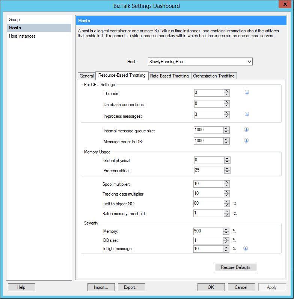
Task: Focus the Limit to trigger GC field
Action: click(209, 203)
